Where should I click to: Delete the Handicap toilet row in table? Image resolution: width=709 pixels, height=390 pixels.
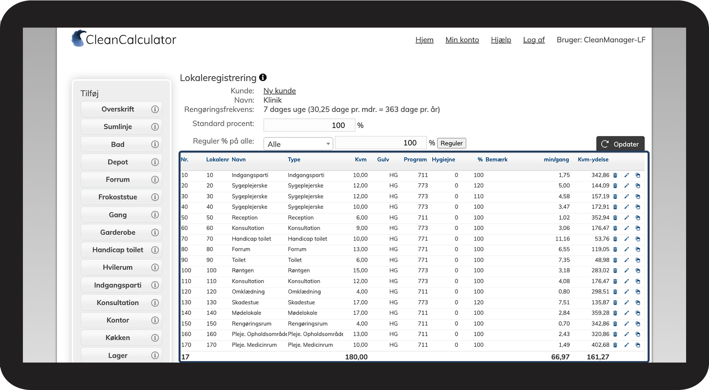pyautogui.click(x=615, y=239)
